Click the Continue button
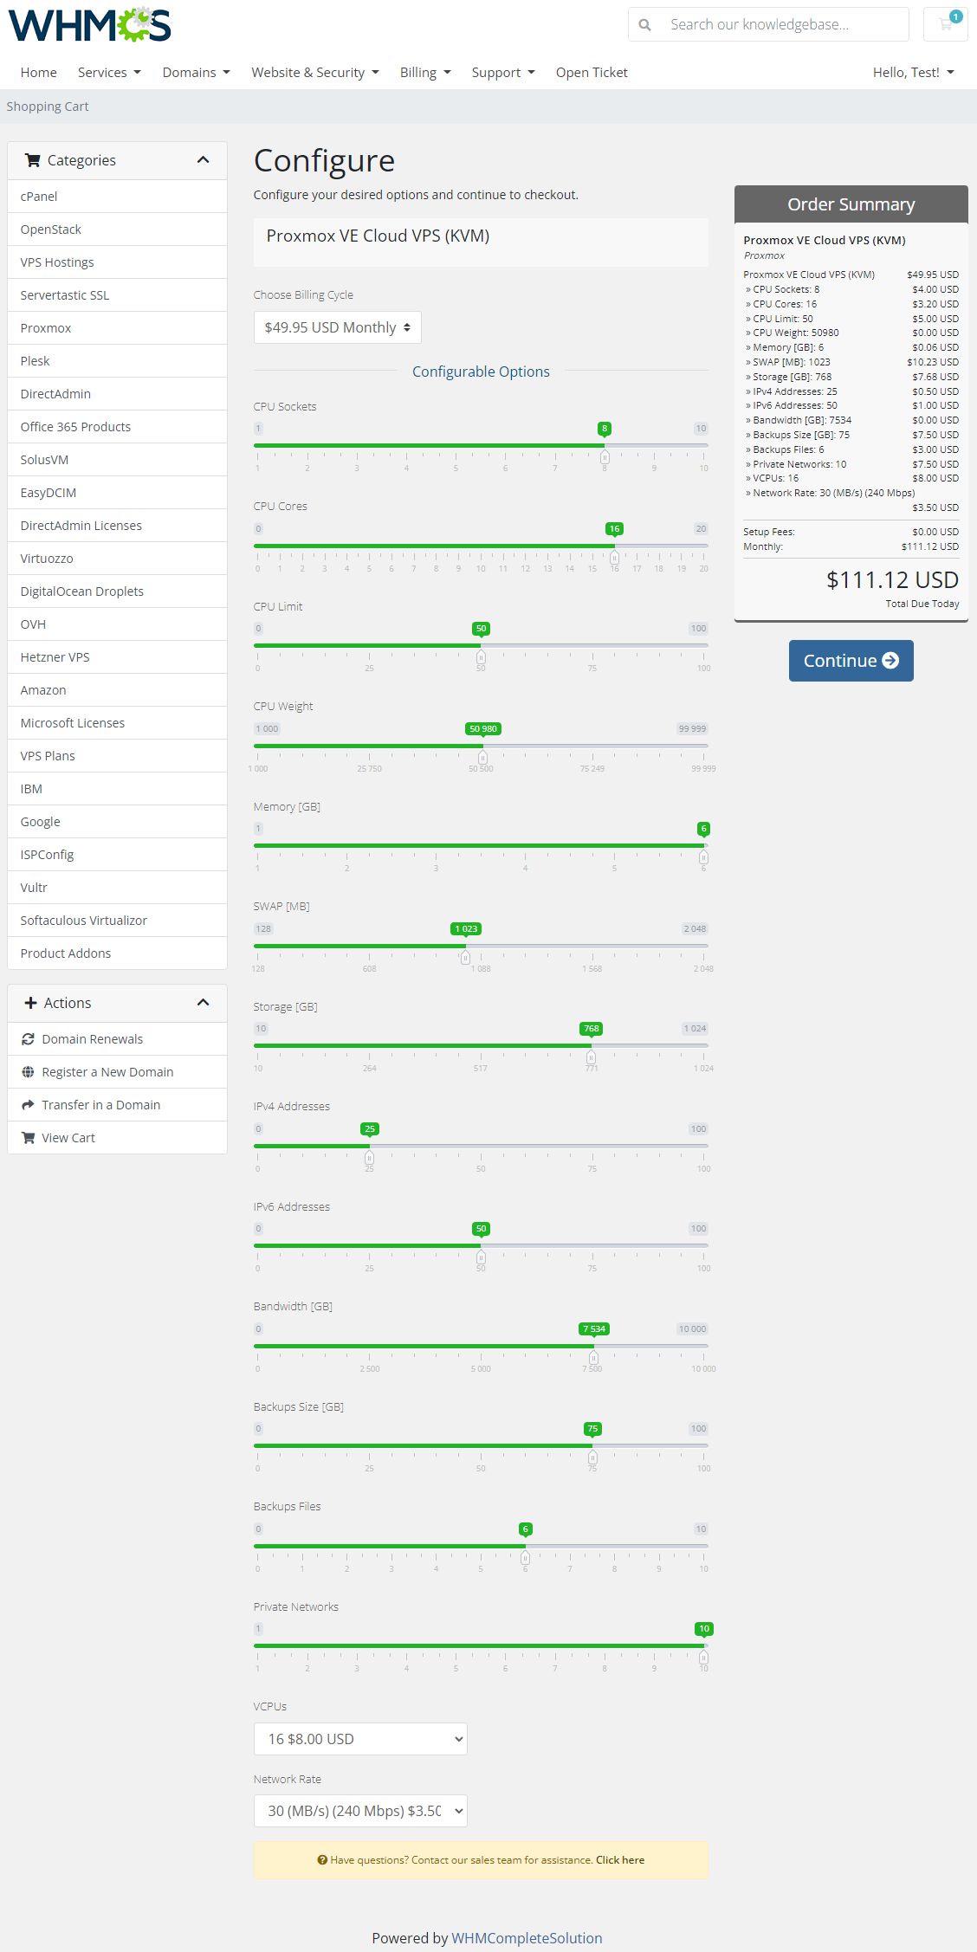This screenshot has width=977, height=1952. pyautogui.click(x=851, y=661)
